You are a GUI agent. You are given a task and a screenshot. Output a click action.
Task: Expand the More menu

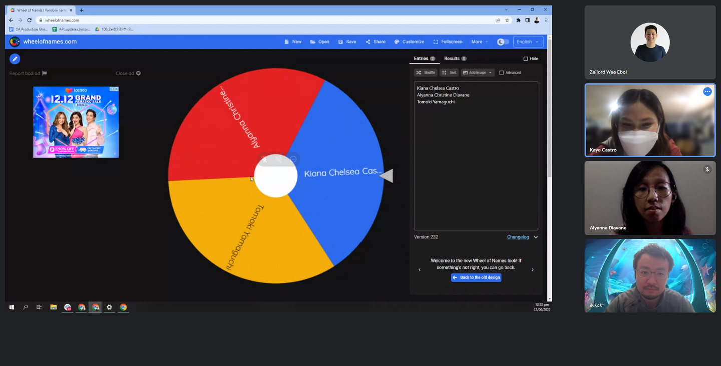pos(480,42)
